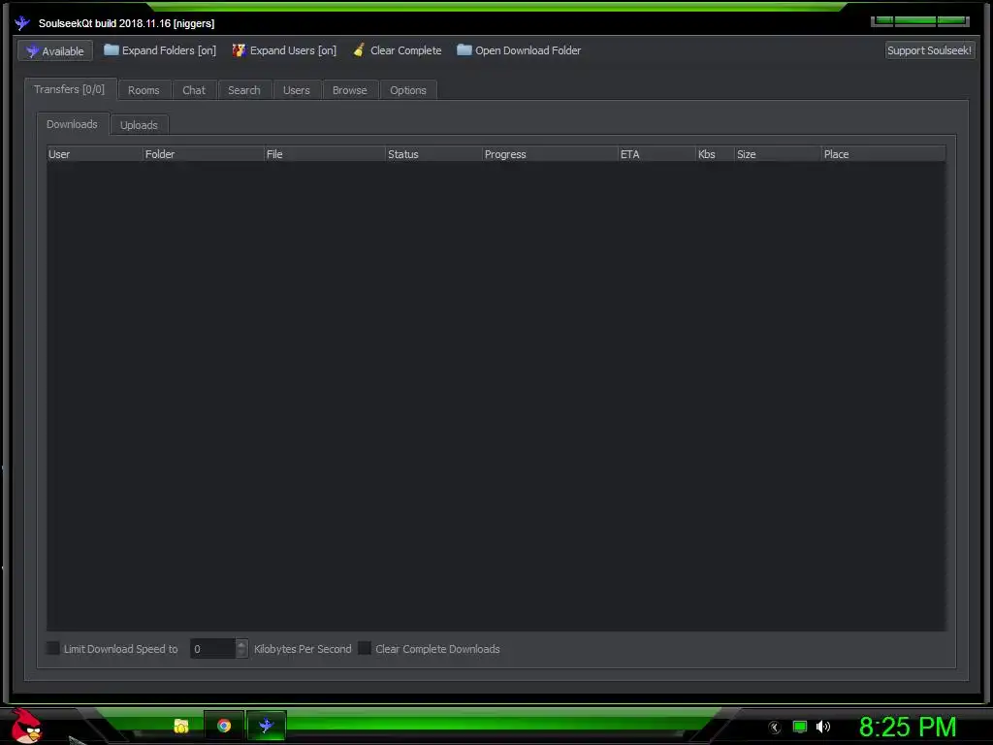
Task: Select the Downloads sub-tab
Action: 72,124
